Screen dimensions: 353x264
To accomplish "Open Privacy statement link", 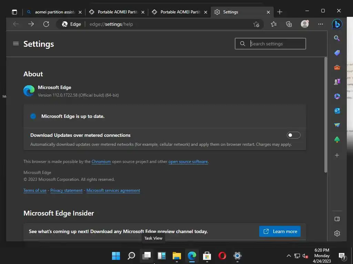I will pyautogui.click(x=67, y=190).
